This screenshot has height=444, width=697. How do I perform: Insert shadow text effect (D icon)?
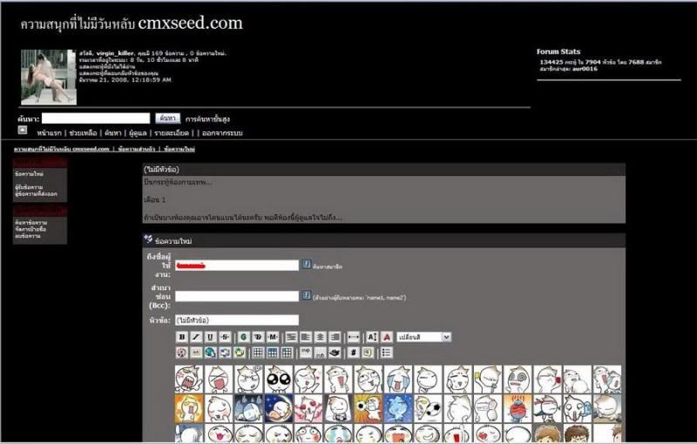tap(258, 337)
